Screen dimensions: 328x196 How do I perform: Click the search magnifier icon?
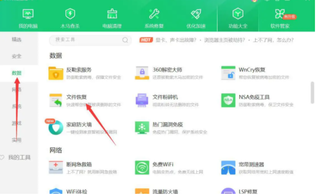point(125,40)
